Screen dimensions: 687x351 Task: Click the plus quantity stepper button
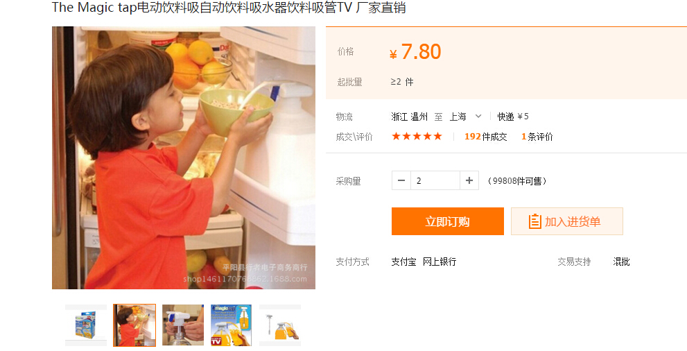coord(469,180)
